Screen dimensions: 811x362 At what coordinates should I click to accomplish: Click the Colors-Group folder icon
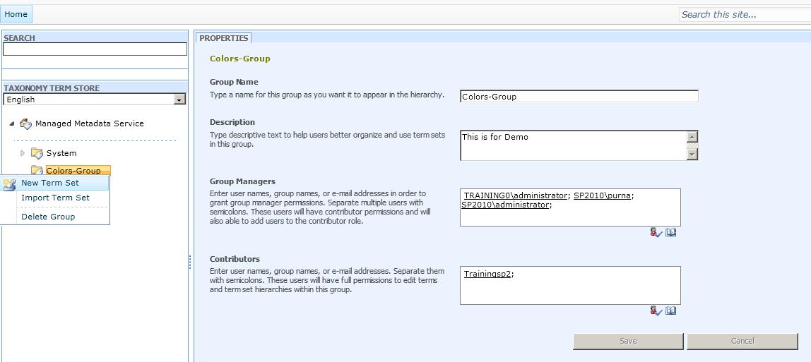[x=37, y=170]
